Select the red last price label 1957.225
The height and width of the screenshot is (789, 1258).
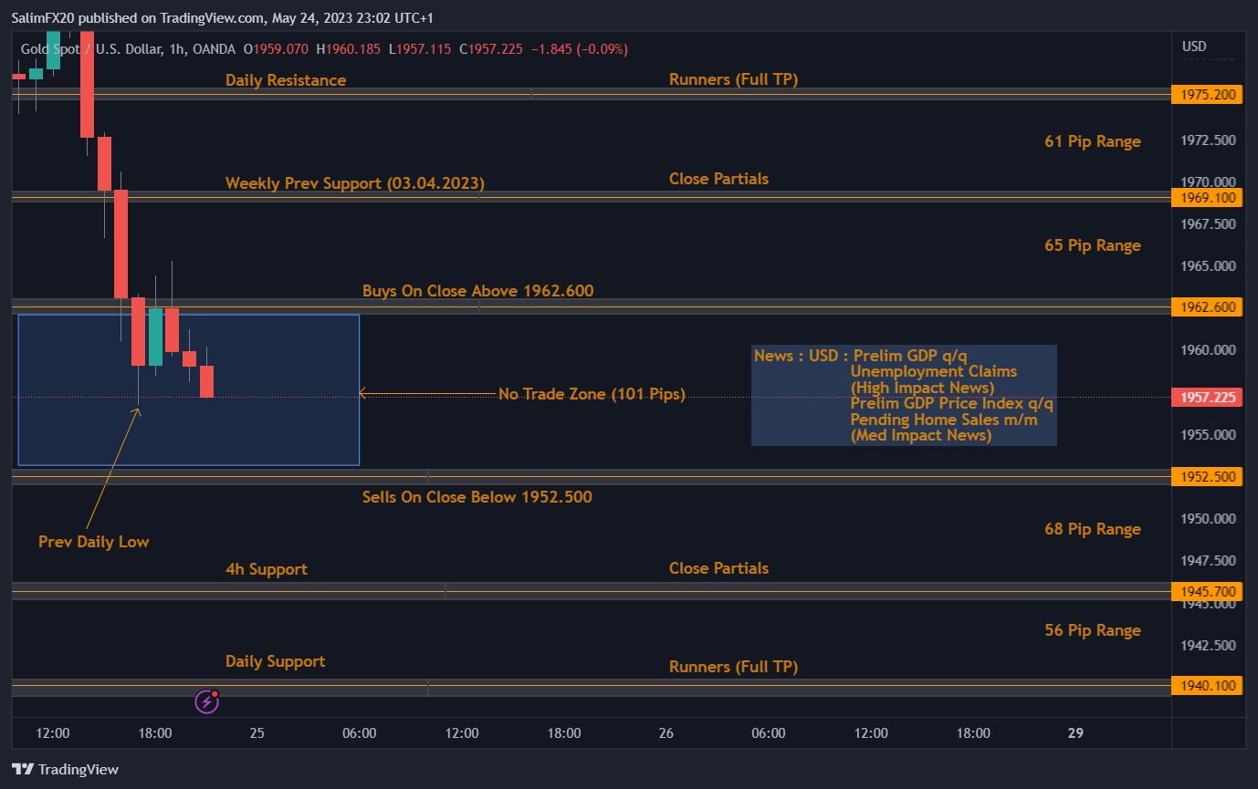click(1207, 397)
